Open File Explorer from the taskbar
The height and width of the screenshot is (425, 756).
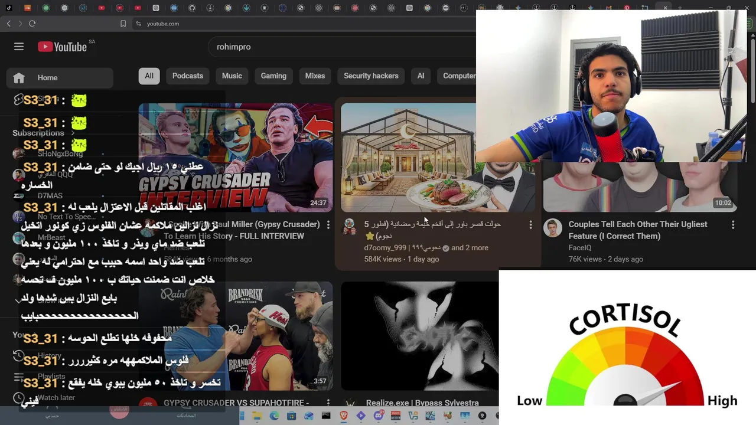pos(256,416)
